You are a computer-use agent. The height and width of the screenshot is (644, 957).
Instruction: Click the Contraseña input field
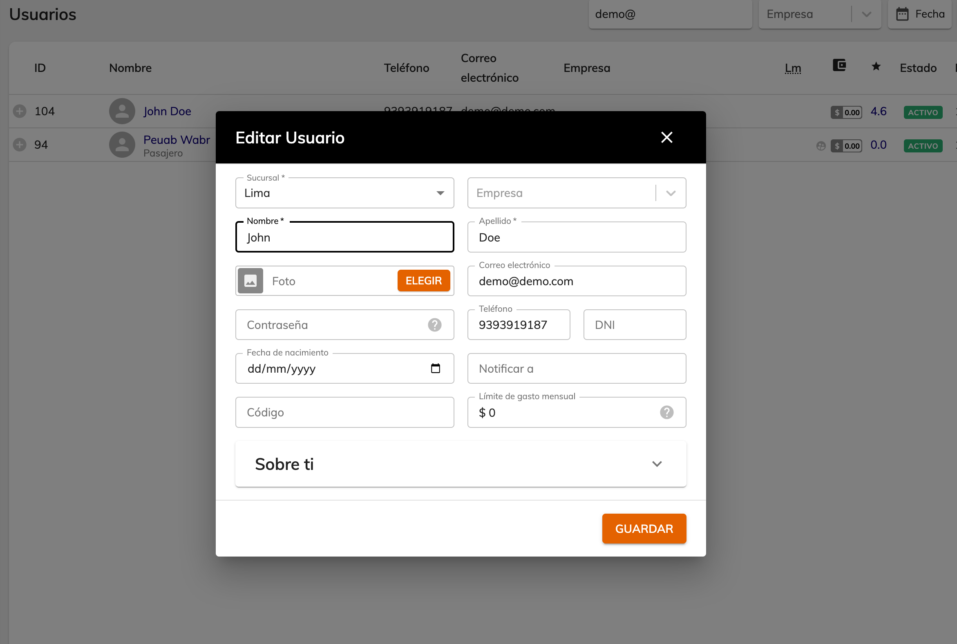pos(344,325)
